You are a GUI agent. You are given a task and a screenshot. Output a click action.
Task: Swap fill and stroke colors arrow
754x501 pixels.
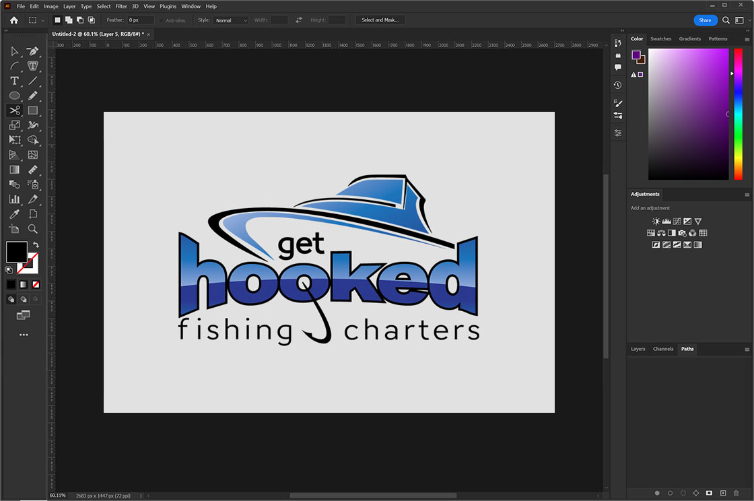[36, 245]
